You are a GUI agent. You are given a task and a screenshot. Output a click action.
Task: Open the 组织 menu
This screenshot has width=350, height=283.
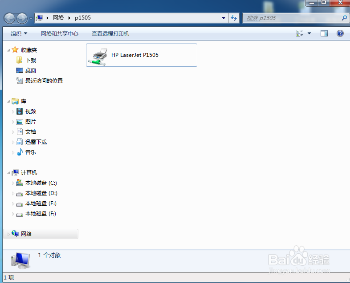(19, 34)
